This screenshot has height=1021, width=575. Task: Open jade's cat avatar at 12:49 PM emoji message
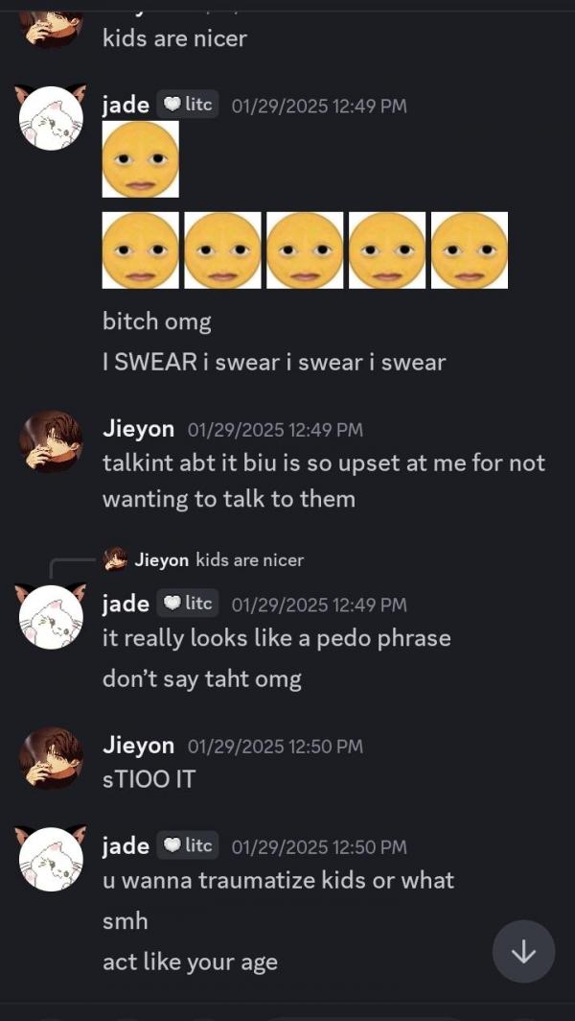51,118
